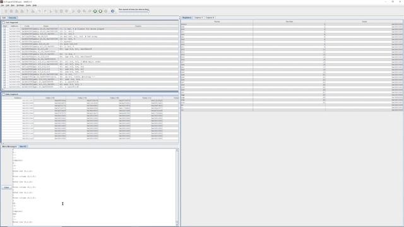Toggle breakpoint on row-major-order comment row
404x227 pixels.
[4, 62]
